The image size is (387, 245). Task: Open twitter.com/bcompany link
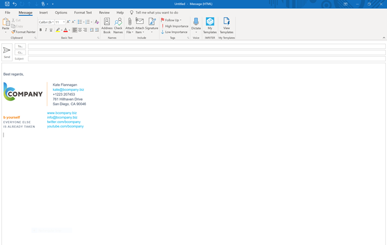point(64,122)
